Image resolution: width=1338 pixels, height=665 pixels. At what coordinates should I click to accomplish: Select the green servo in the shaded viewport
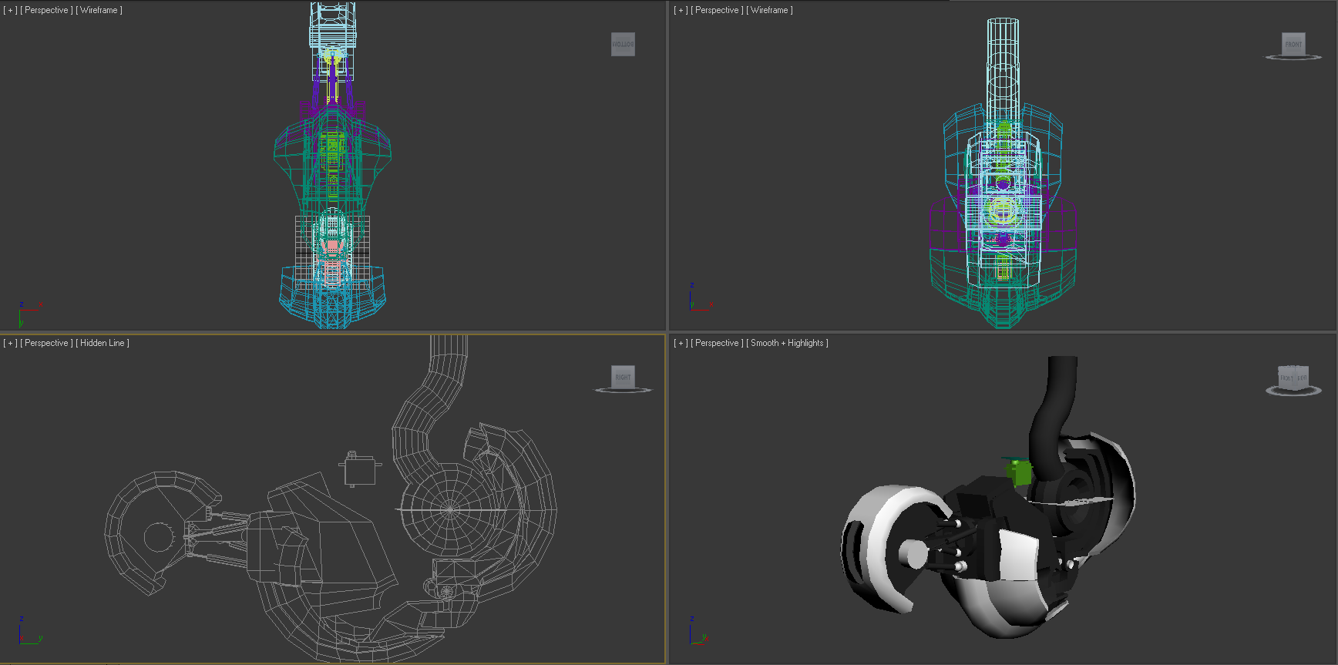click(1020, 471)
